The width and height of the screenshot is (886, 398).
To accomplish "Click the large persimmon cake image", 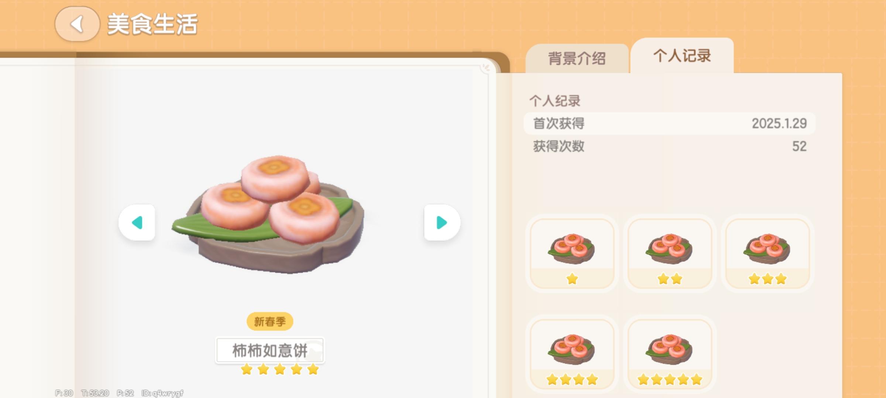I will [x=268, y=214].
